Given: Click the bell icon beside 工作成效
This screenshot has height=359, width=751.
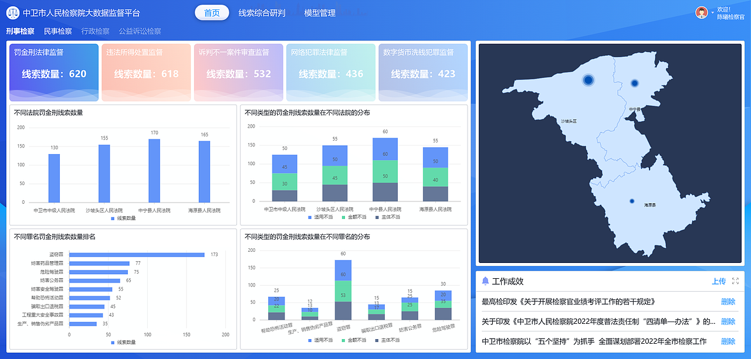Looking at the screenshot, I should (485, 280).
